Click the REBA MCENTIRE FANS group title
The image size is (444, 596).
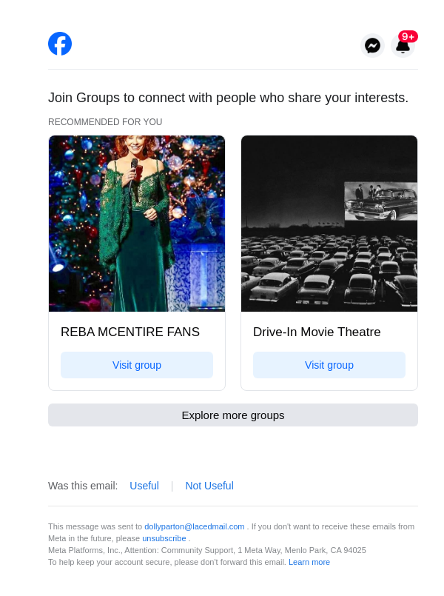pyautogui.click(x=130, y=332)
